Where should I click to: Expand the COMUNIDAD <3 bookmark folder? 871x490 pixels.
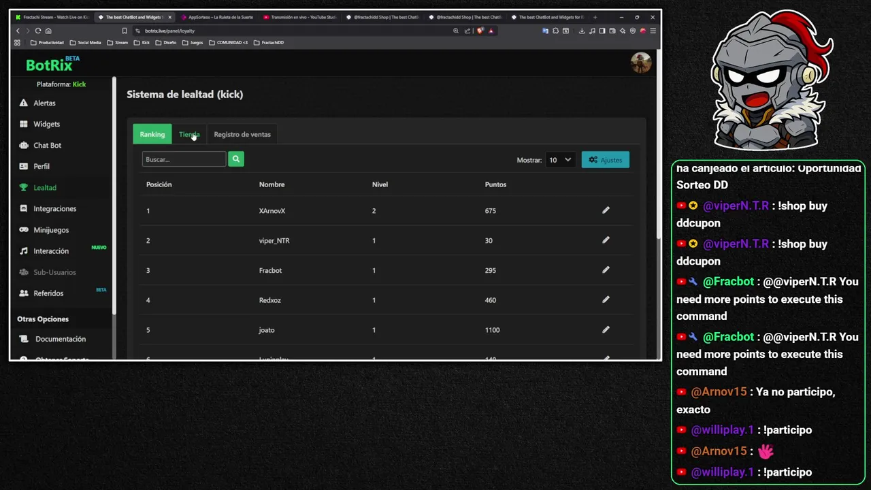(x=228, y=42)
